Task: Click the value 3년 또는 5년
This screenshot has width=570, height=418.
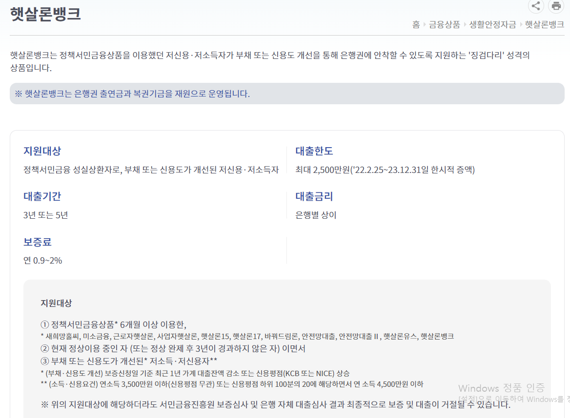Action: pyautogui.click(x=46, y=215)
